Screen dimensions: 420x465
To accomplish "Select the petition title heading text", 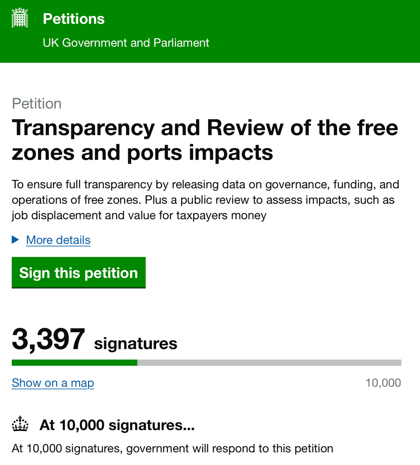I will (x=205, y=140).
